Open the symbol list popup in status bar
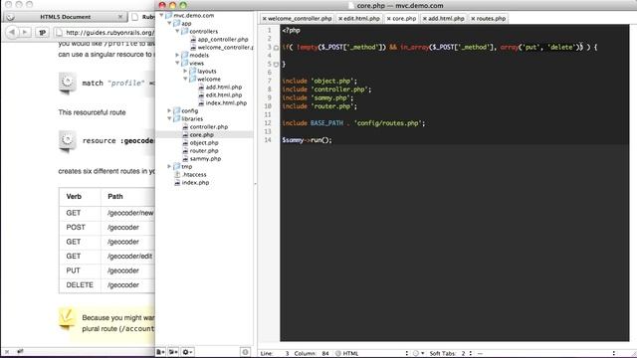This screenshot has width=637, height=358. tap(546, 354)
